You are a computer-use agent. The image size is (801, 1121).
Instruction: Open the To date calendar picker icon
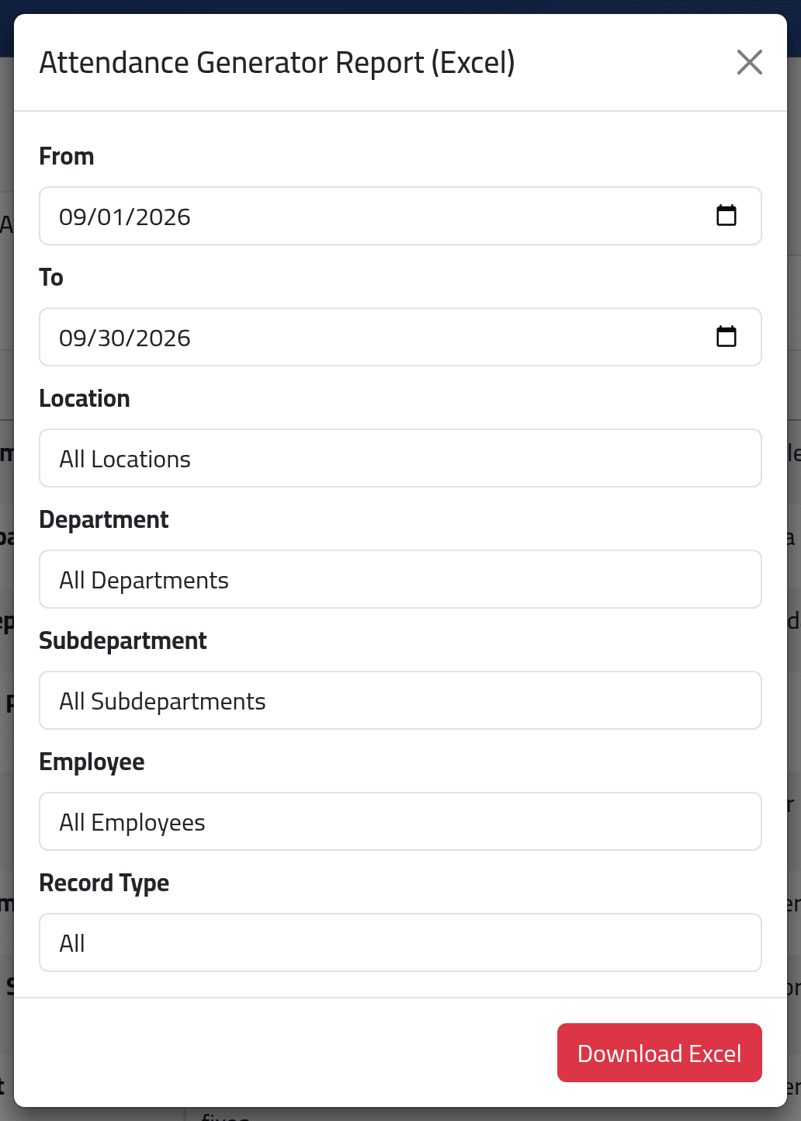(x=726, y=337)
